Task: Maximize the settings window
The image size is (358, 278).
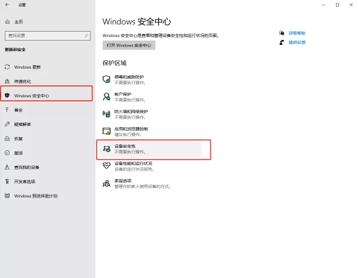Action: coord(337,5)
